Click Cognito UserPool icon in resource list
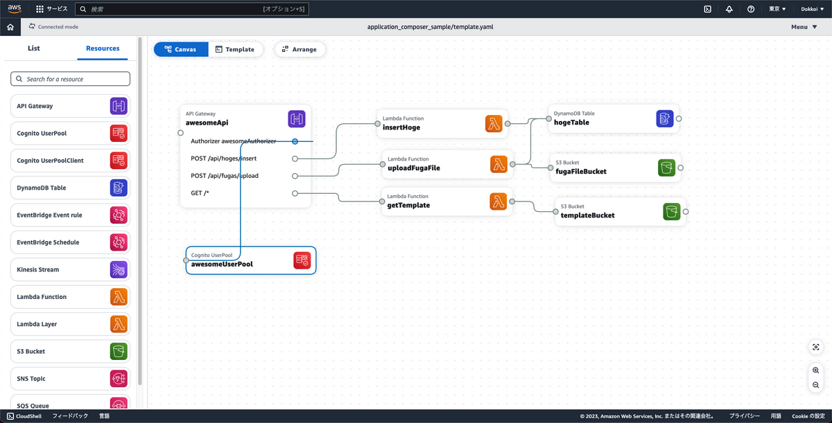The image size is (832, 423). pyautogui.click(x=119, y=133)
